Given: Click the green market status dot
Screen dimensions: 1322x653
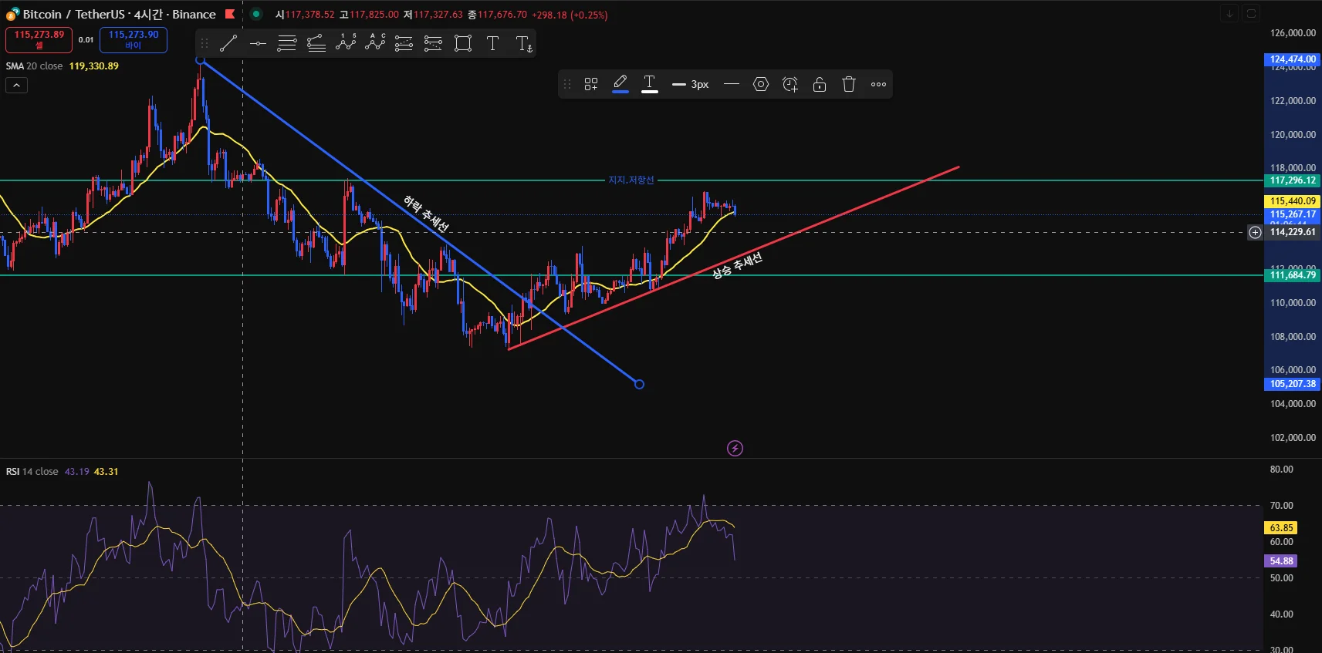Looking at the screenshot, I should tap(256, 14).
